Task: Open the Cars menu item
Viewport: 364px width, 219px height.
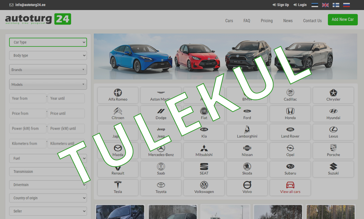Action: (x=229, y=21)
